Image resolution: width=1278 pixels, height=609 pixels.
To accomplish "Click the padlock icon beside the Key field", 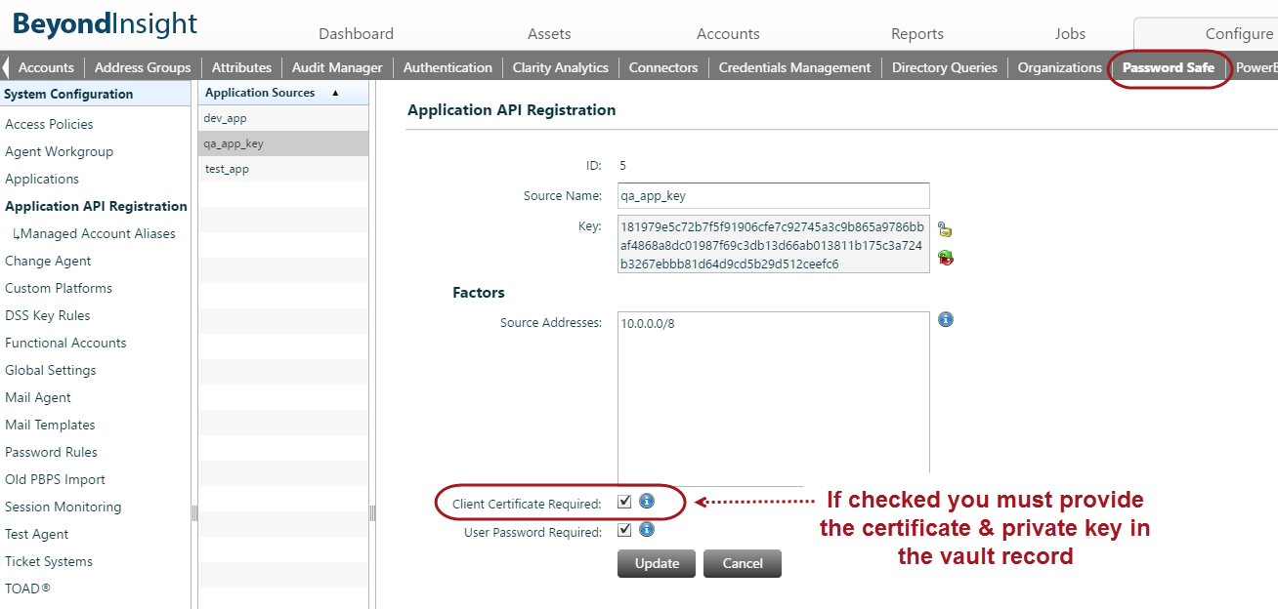I will click(x=943, y=228).
